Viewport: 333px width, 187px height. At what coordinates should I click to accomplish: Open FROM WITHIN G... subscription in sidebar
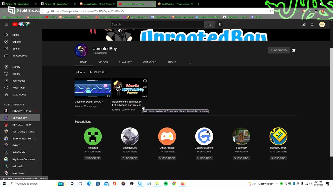[20, 111]
